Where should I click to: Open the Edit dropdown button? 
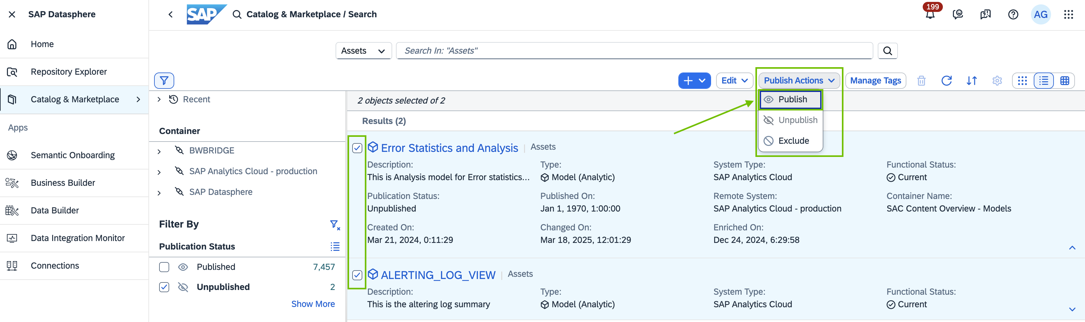pos(734,80)
